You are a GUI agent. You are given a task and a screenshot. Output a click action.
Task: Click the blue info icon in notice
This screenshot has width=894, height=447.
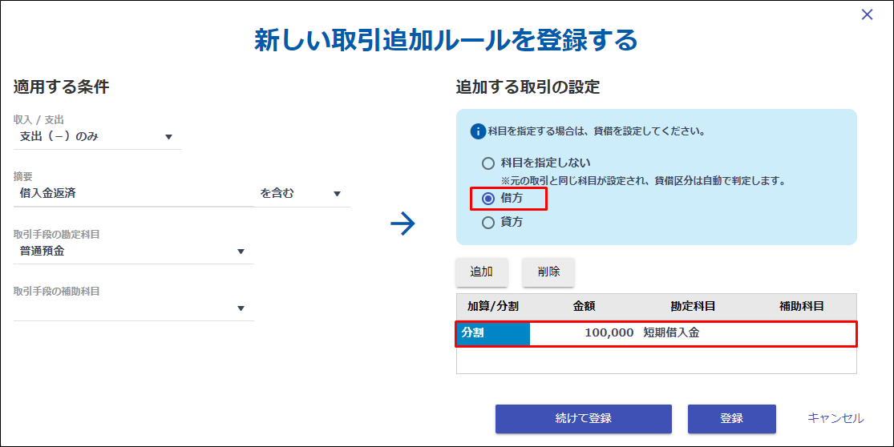(x=477, y=131)
